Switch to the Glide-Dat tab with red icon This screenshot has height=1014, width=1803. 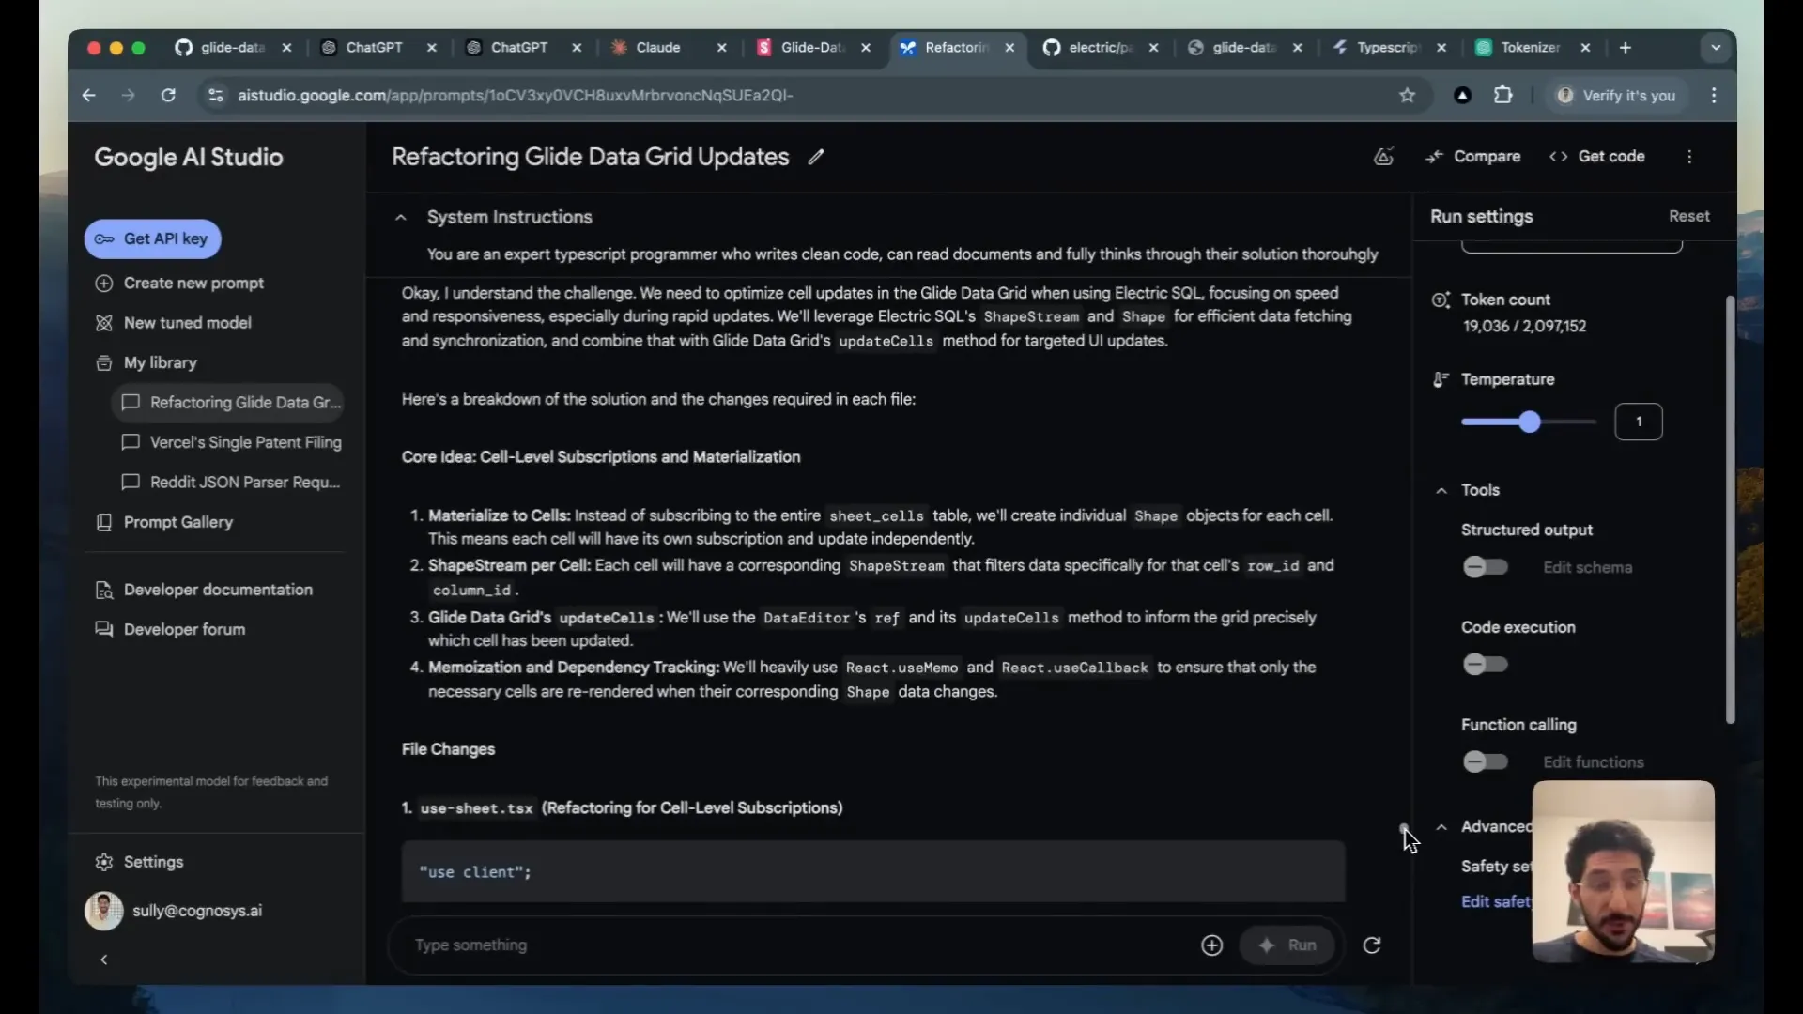pyautogui.click(x=812, y=48)
